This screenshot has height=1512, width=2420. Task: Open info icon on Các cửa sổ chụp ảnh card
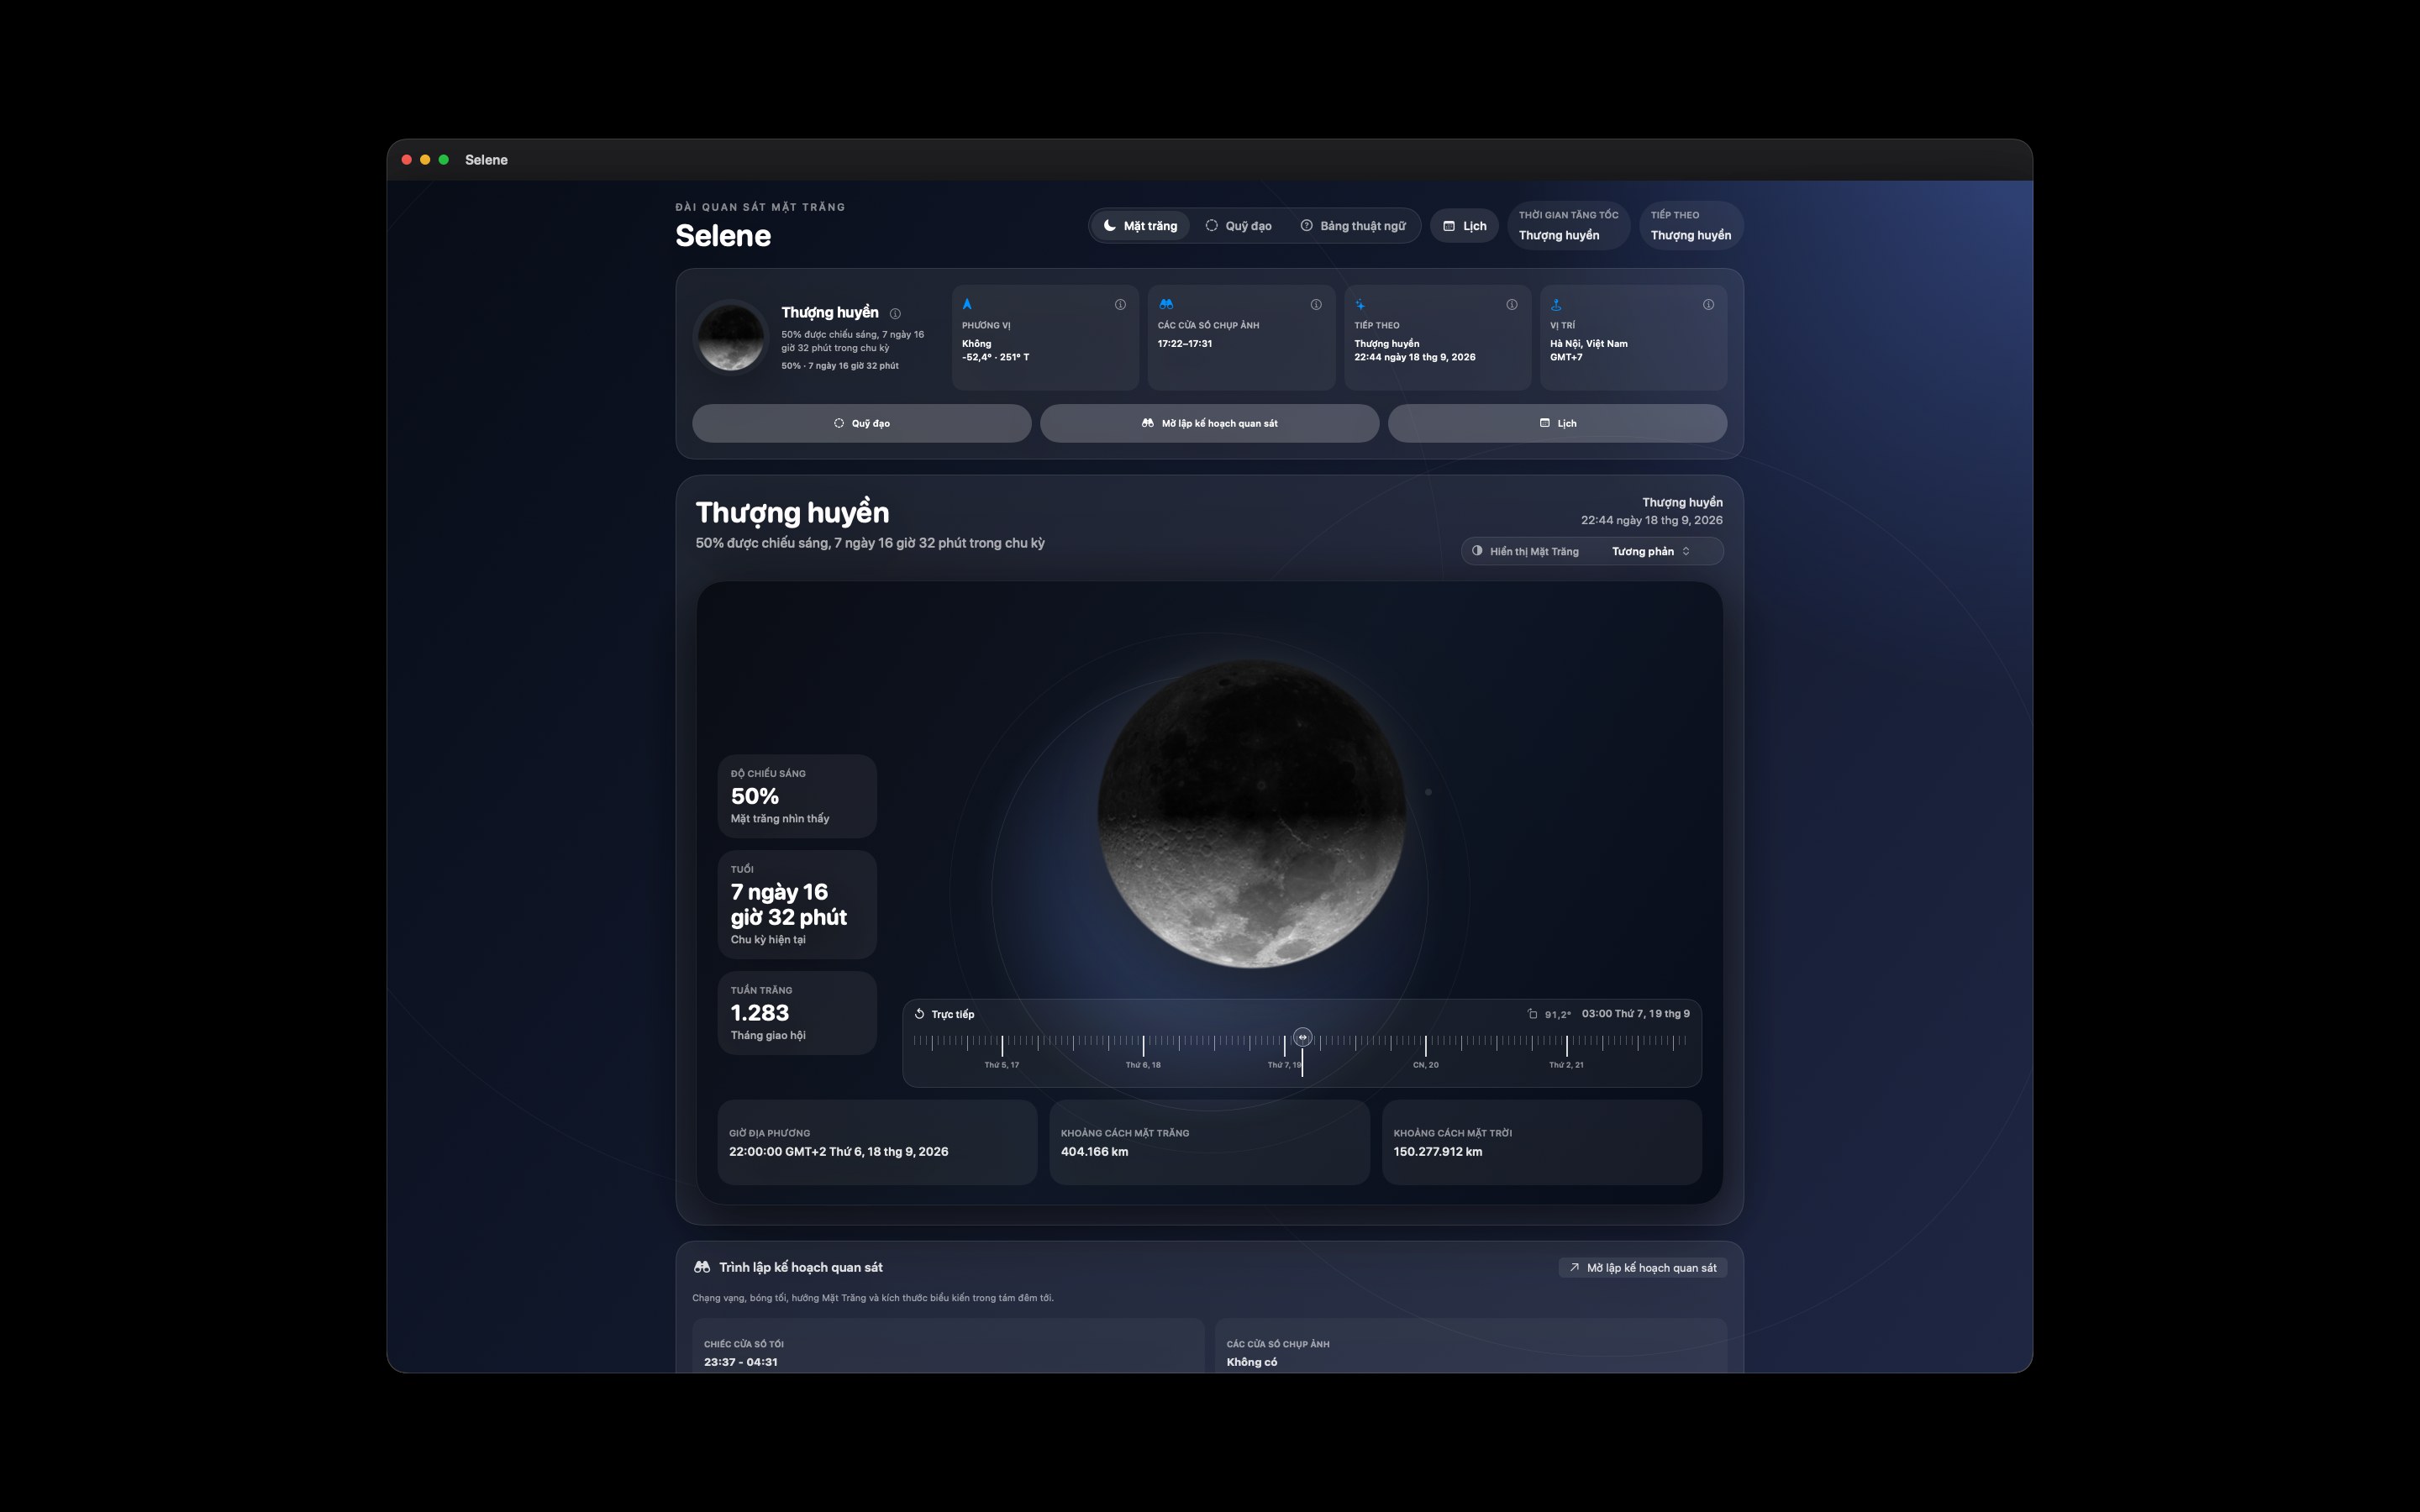coord(1316,305)
